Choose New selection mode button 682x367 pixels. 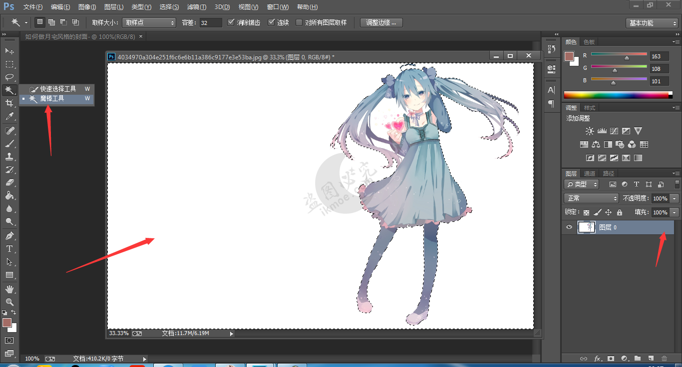[x=40, y=22]
